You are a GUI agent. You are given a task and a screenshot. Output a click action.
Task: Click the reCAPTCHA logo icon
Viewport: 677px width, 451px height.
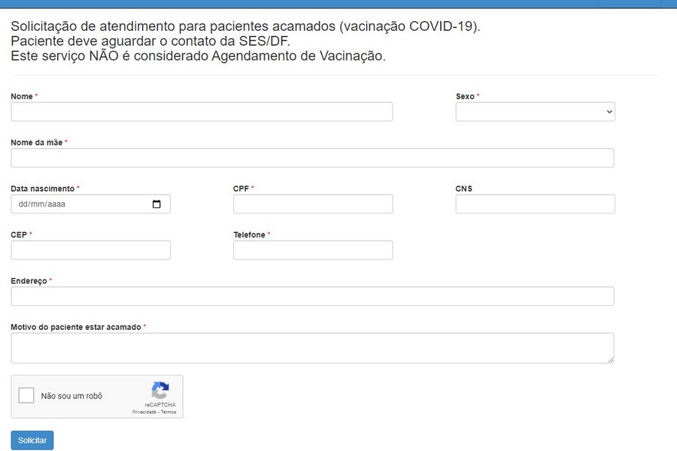[x=160, y=390]
